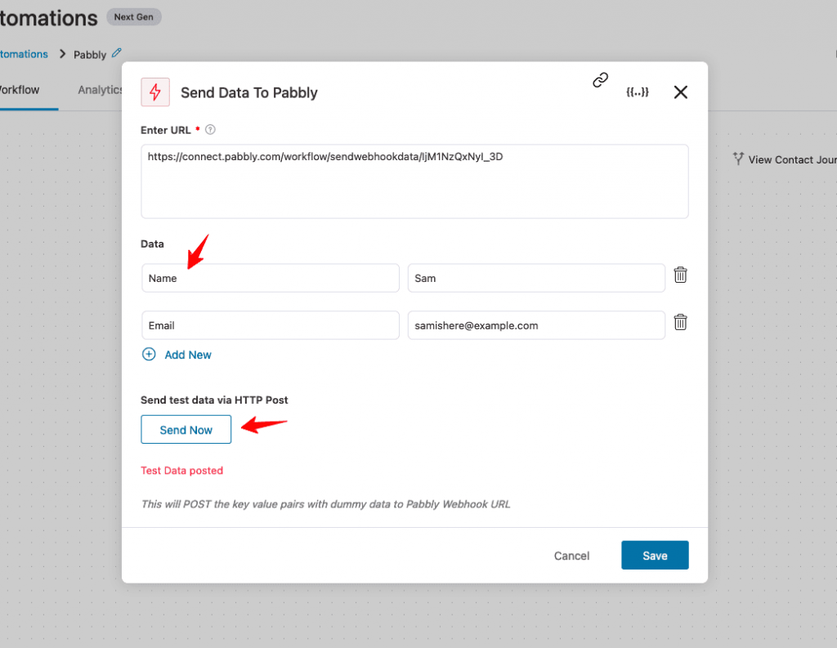Viewport: 837px width, 648px height.
Task: Switch to the Analytics tab
Action: tap(100, 90)
